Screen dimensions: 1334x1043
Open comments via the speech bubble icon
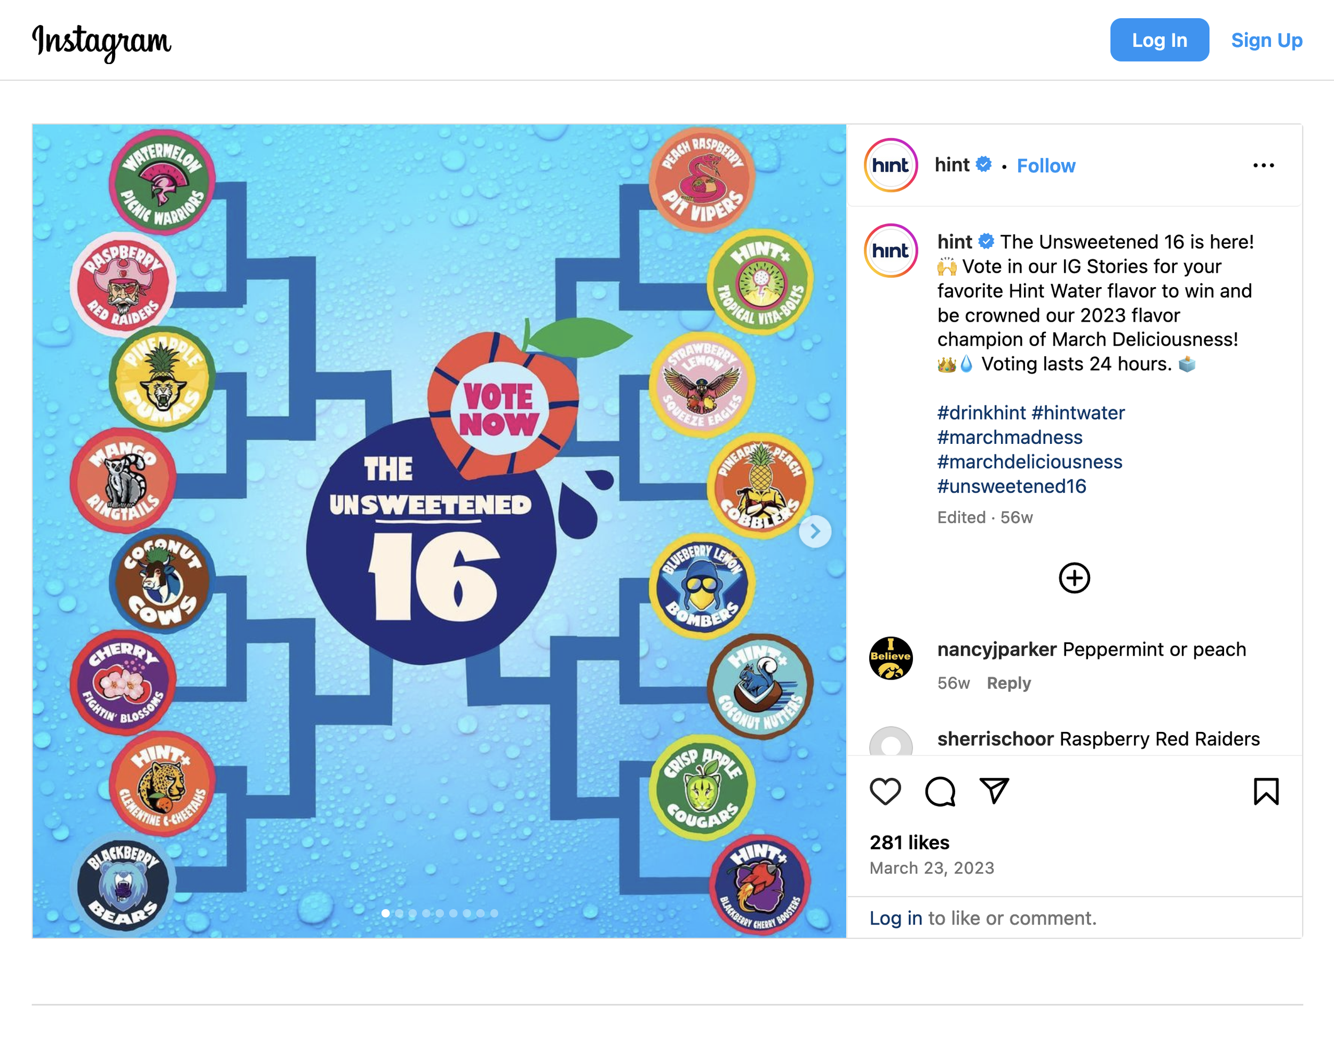coord(940,791)
